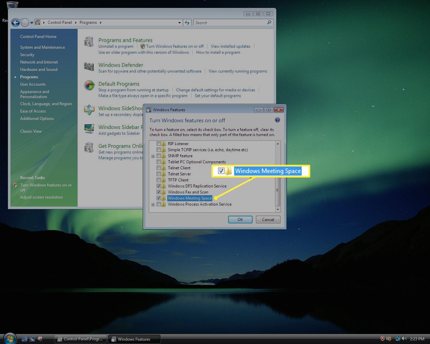
Task: Uncheck Windows DFS Replication Service
Action: (x=159, y=186)
